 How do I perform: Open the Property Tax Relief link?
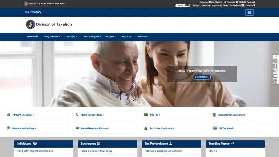(x=23, y=115)
